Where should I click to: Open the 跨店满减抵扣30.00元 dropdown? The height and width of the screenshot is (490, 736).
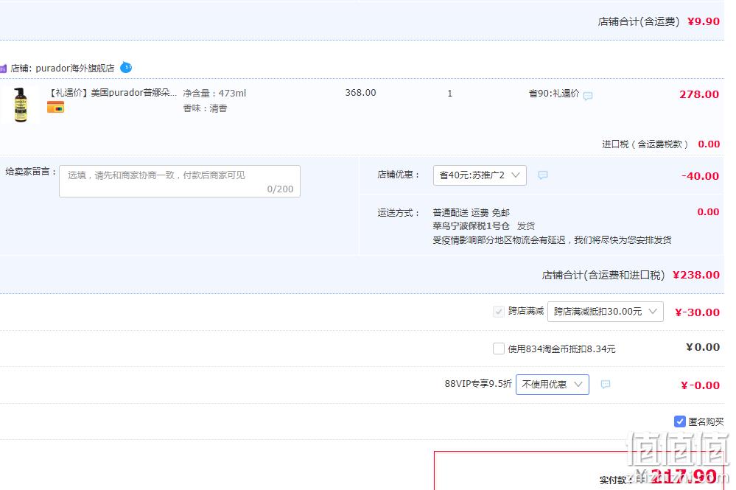(x=605, y=312)
